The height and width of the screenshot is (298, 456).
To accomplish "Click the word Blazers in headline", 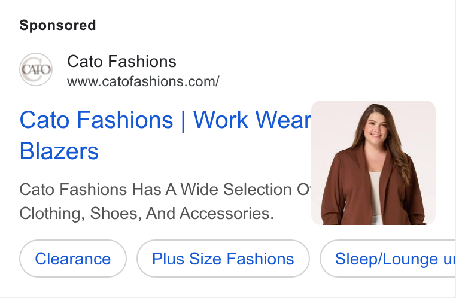I will click(x=59, y=151).
